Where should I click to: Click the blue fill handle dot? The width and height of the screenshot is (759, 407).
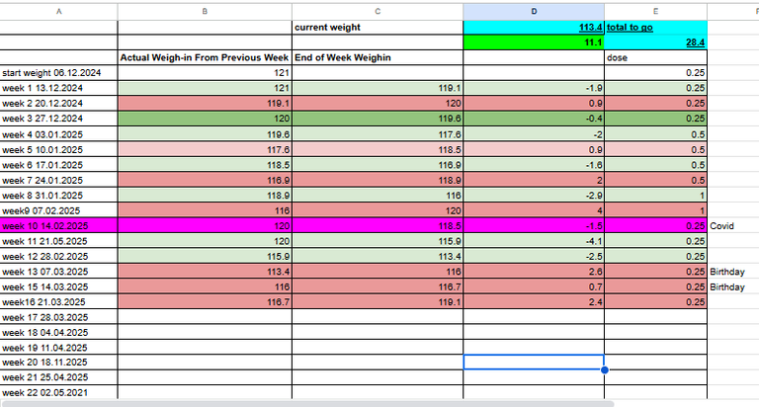pos(604,369)
